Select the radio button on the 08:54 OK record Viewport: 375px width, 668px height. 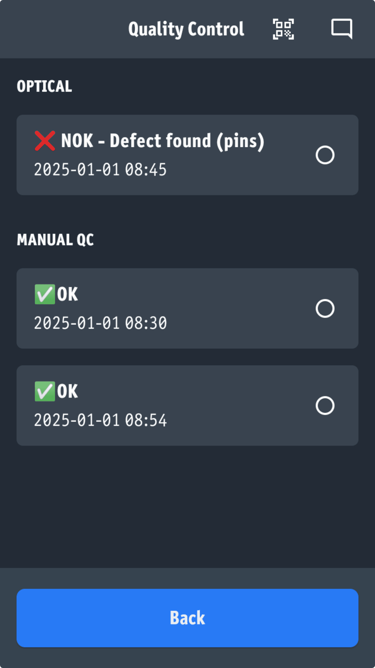[x=326, y=406]
